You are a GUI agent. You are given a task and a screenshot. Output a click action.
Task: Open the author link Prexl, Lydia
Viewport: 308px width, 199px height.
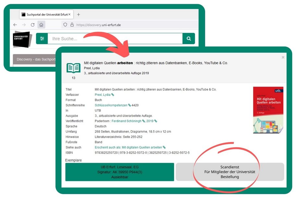(102, 95)
